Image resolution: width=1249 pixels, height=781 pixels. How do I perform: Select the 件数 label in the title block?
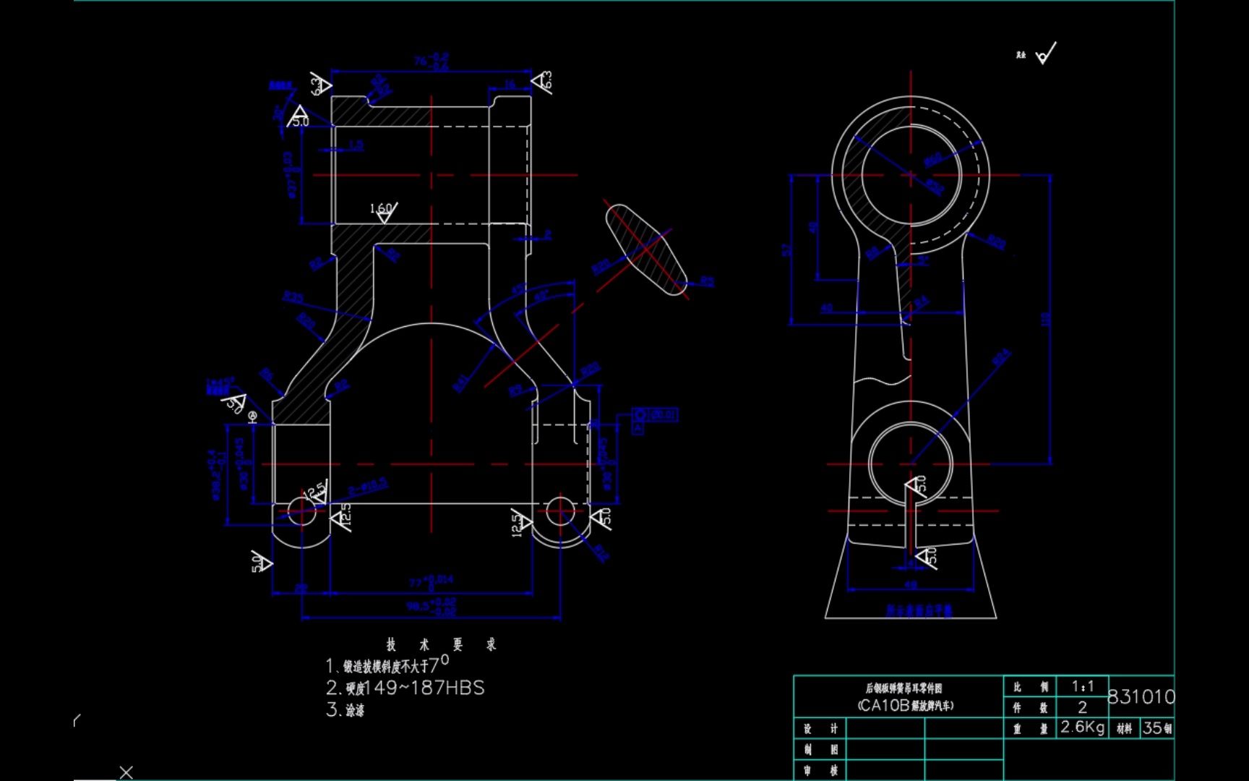point(1030,708)
